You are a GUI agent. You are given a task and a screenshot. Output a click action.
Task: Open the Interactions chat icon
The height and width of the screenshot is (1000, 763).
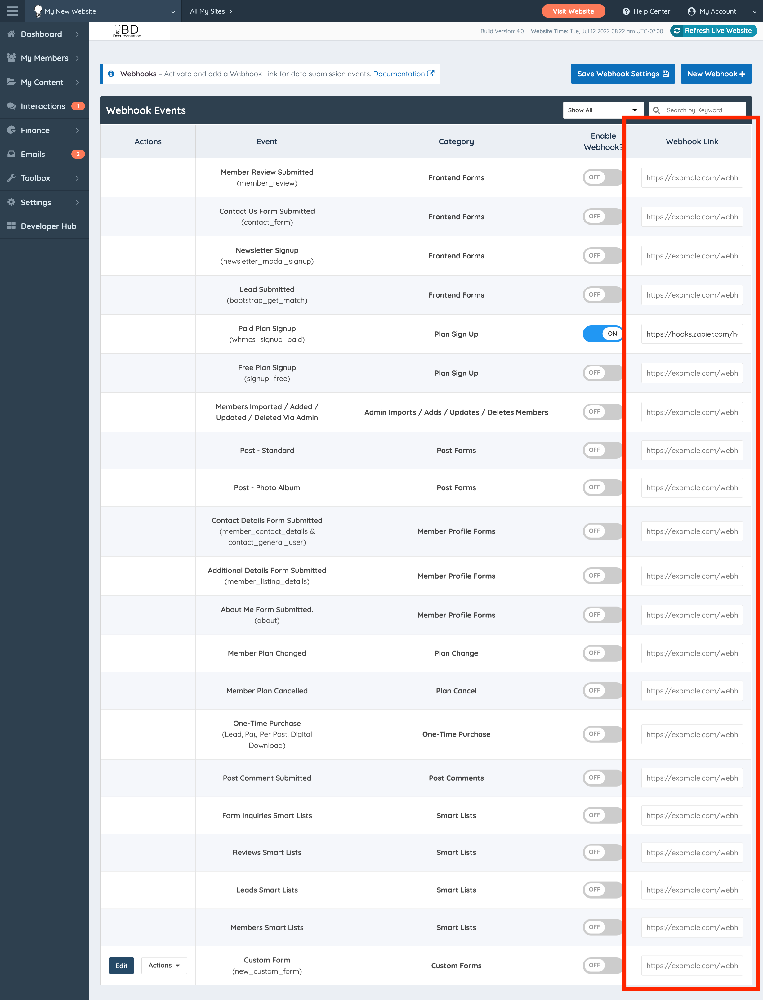[x=11, y=106]
